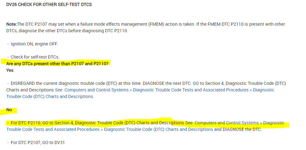The image size is (306, 150).
Task: Open 'See: Computers and Control Systems' link under Yes
Action: (93, 90)
